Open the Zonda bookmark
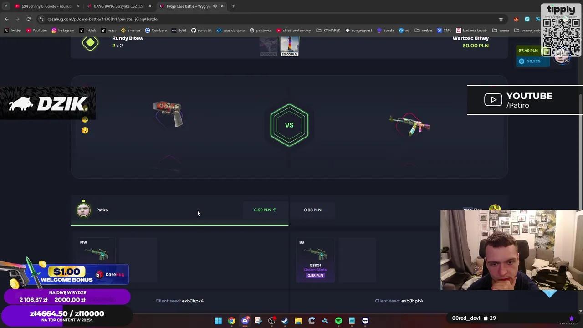This screenshot has height=328, width=583. (x=385, y=31)
